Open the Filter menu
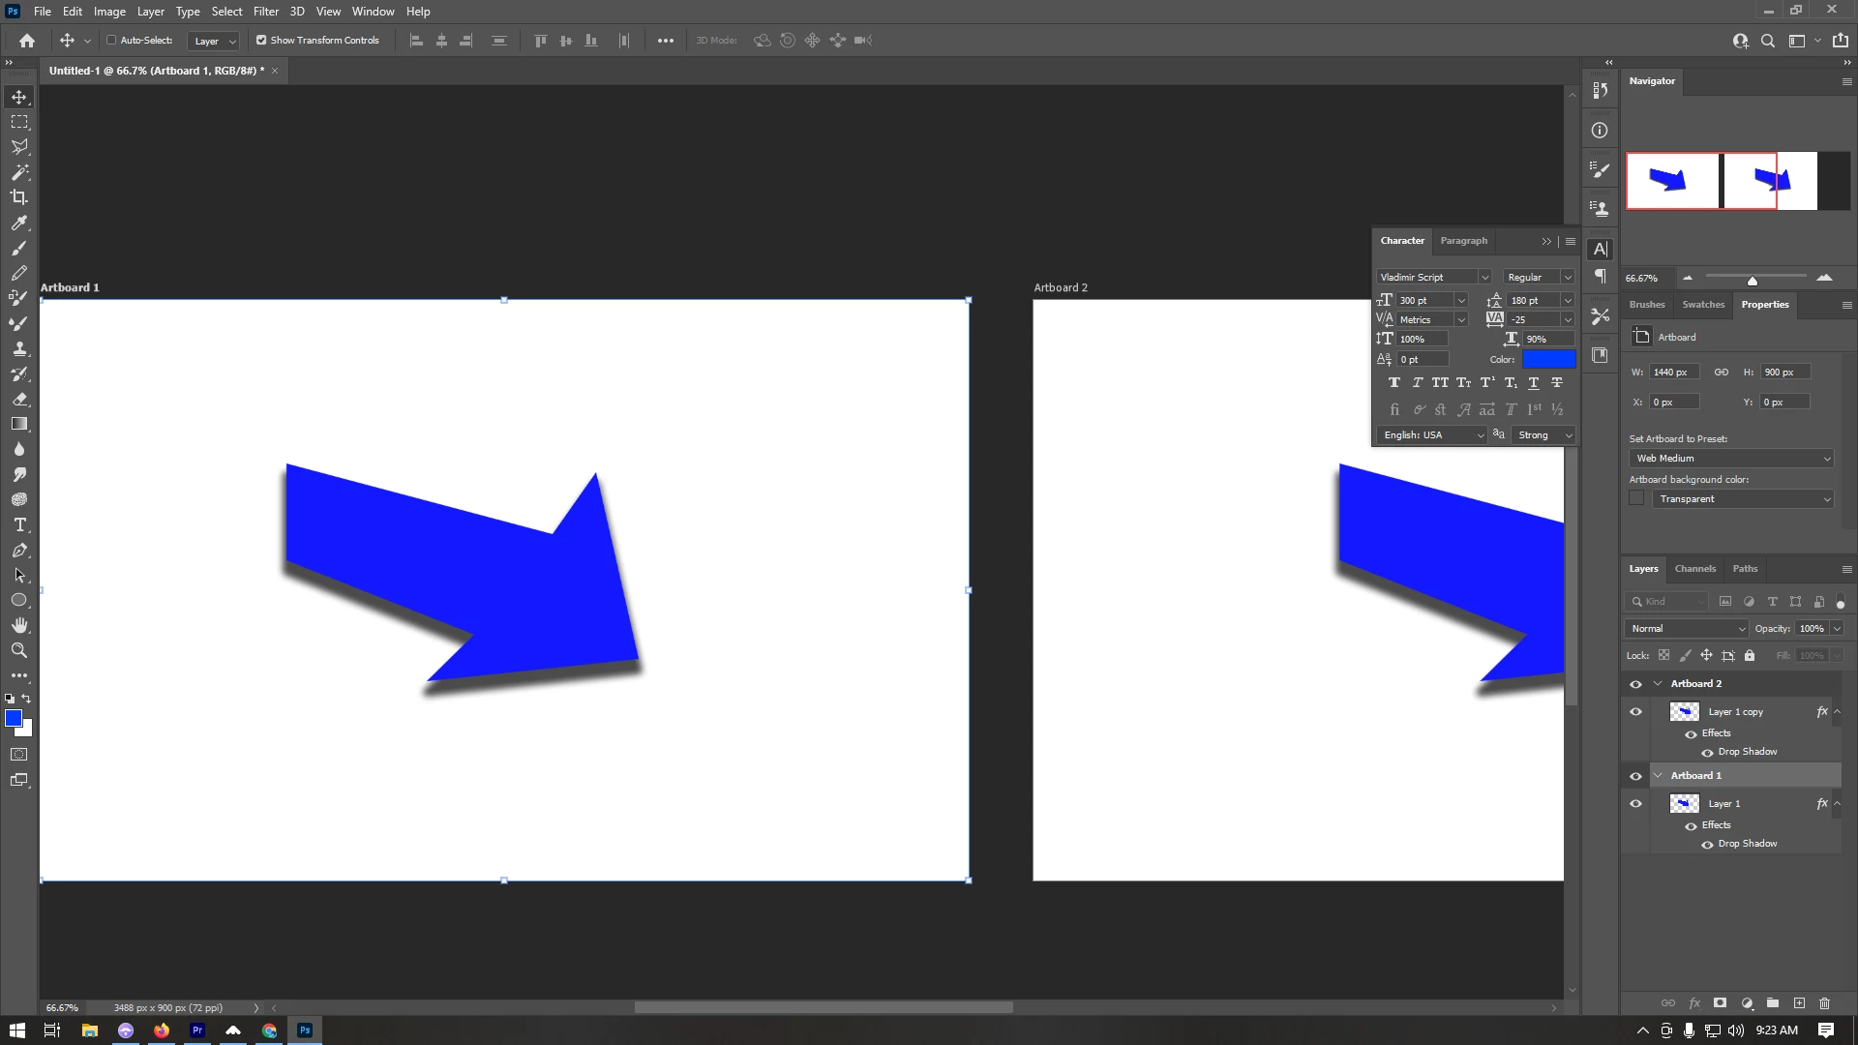 [265, 12]
